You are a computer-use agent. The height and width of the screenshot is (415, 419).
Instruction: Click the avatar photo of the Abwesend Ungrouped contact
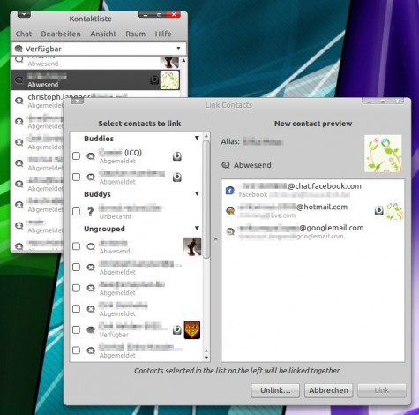pyautogui.click(x=192, y=246)
